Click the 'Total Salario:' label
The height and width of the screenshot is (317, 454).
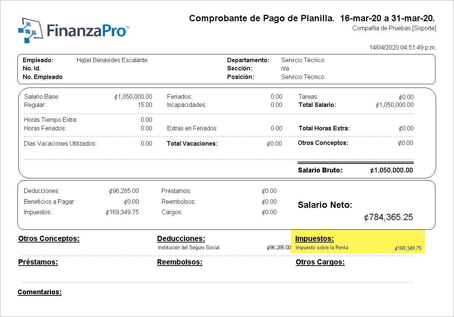click(x=317, y=105)
